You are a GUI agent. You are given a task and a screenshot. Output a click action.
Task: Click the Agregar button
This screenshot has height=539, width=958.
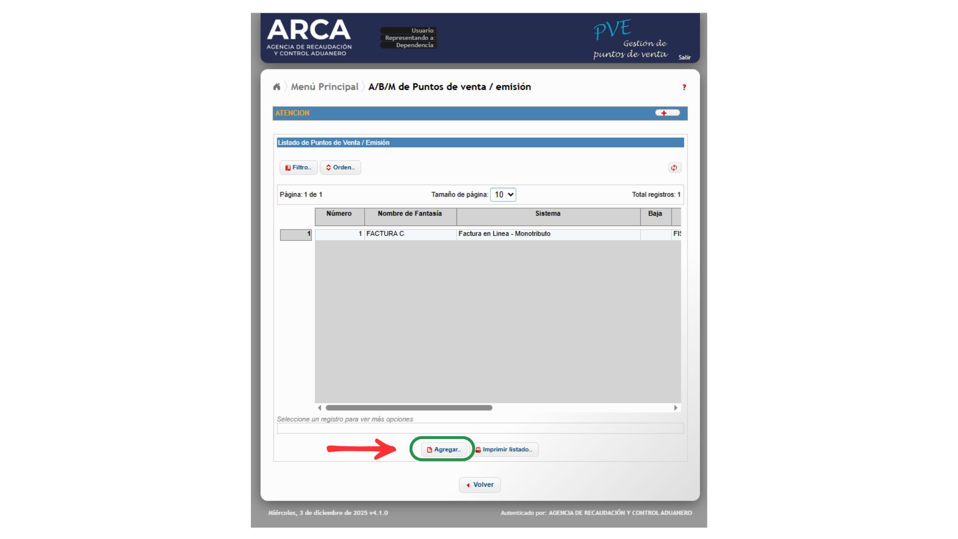click(x=444, y=450)
